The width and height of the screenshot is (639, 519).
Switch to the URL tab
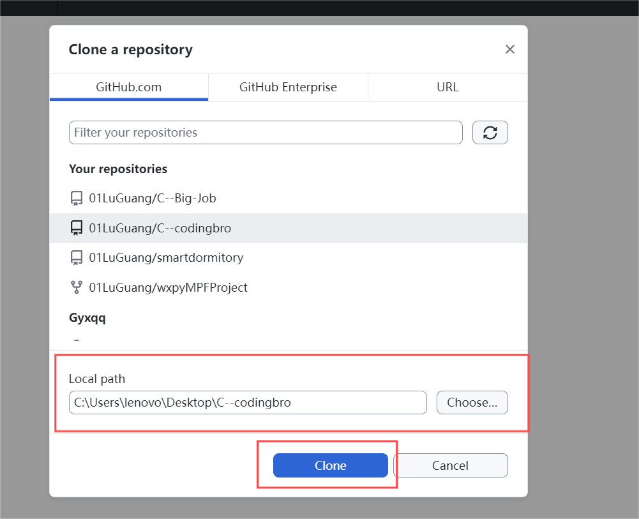[x=447, y=87]
